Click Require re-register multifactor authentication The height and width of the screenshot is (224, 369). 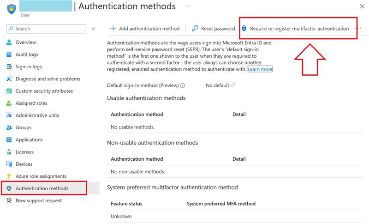(x=295, y=29)
